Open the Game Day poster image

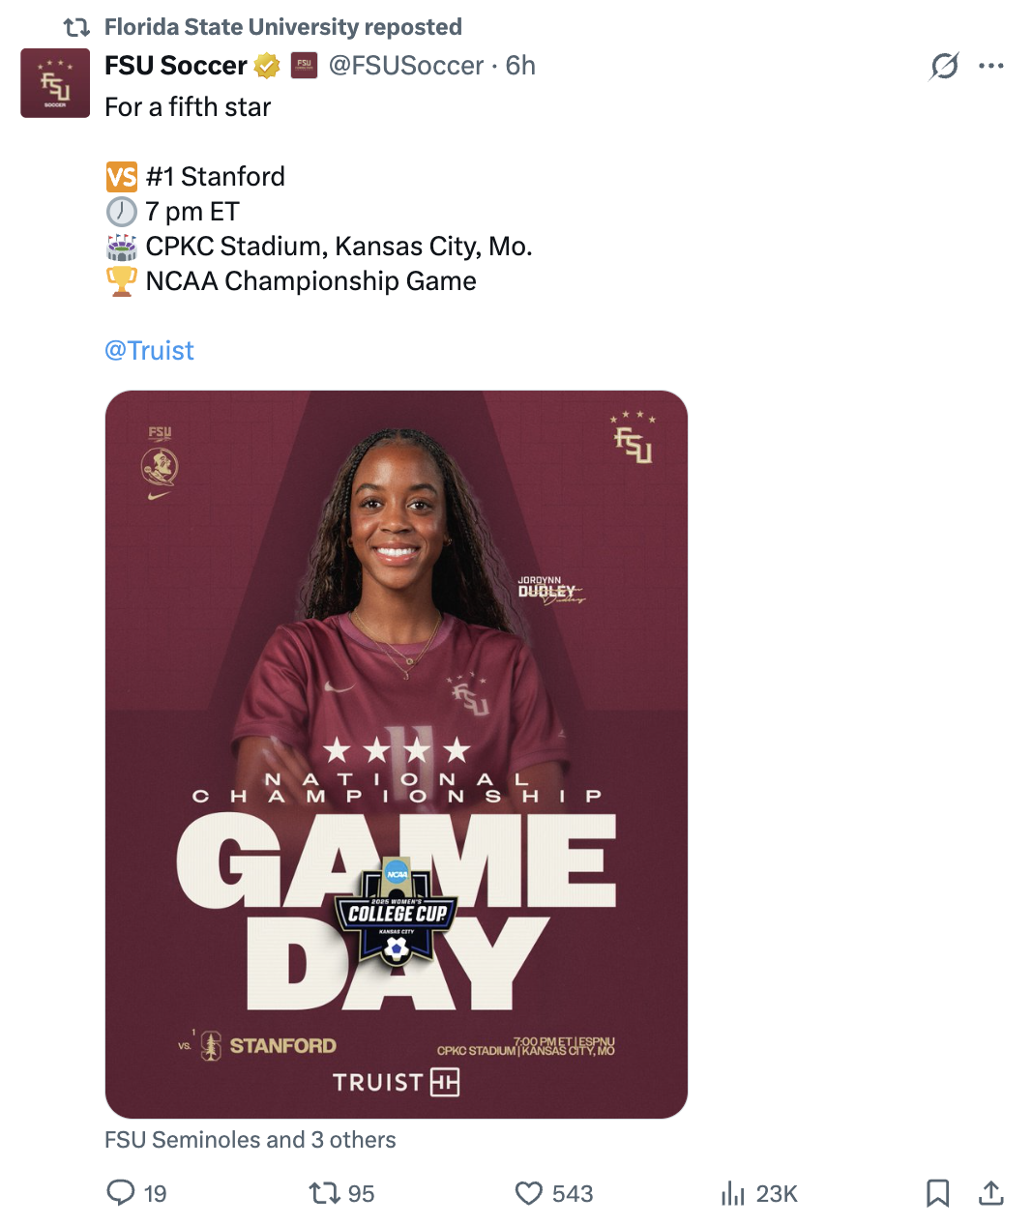397,754
